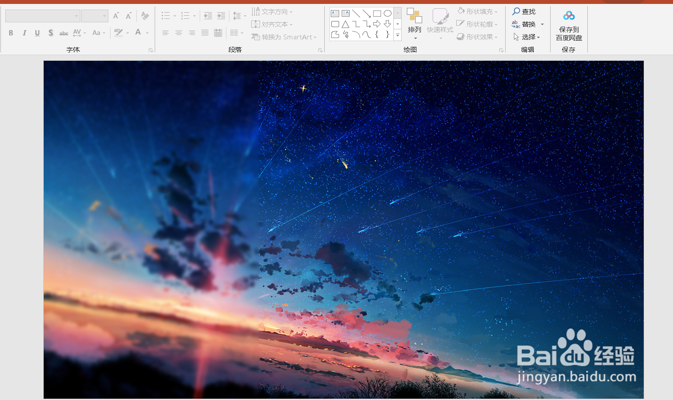Open the change case Aa dropdown

click(99, 33)
